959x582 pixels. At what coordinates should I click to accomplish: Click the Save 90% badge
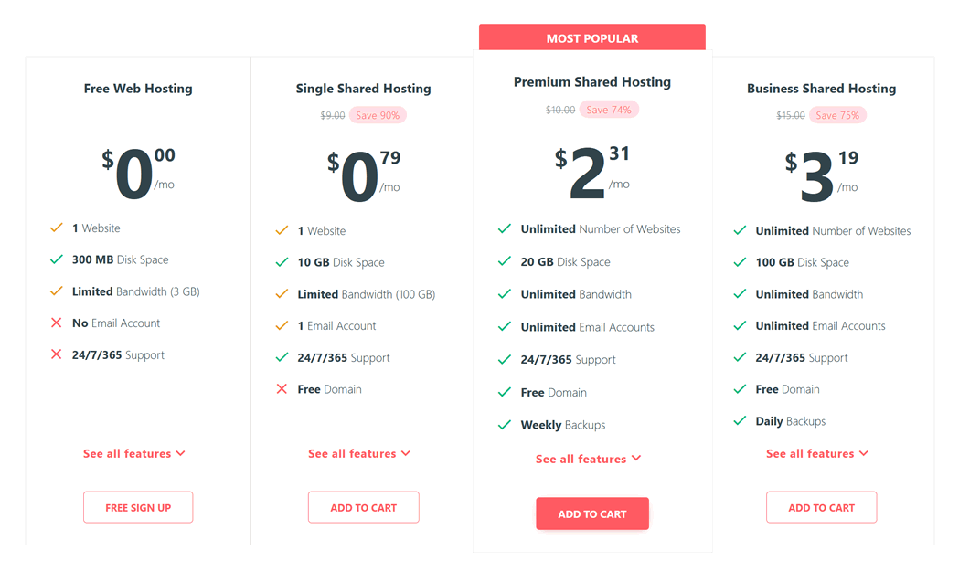click(x=378, y=115)
